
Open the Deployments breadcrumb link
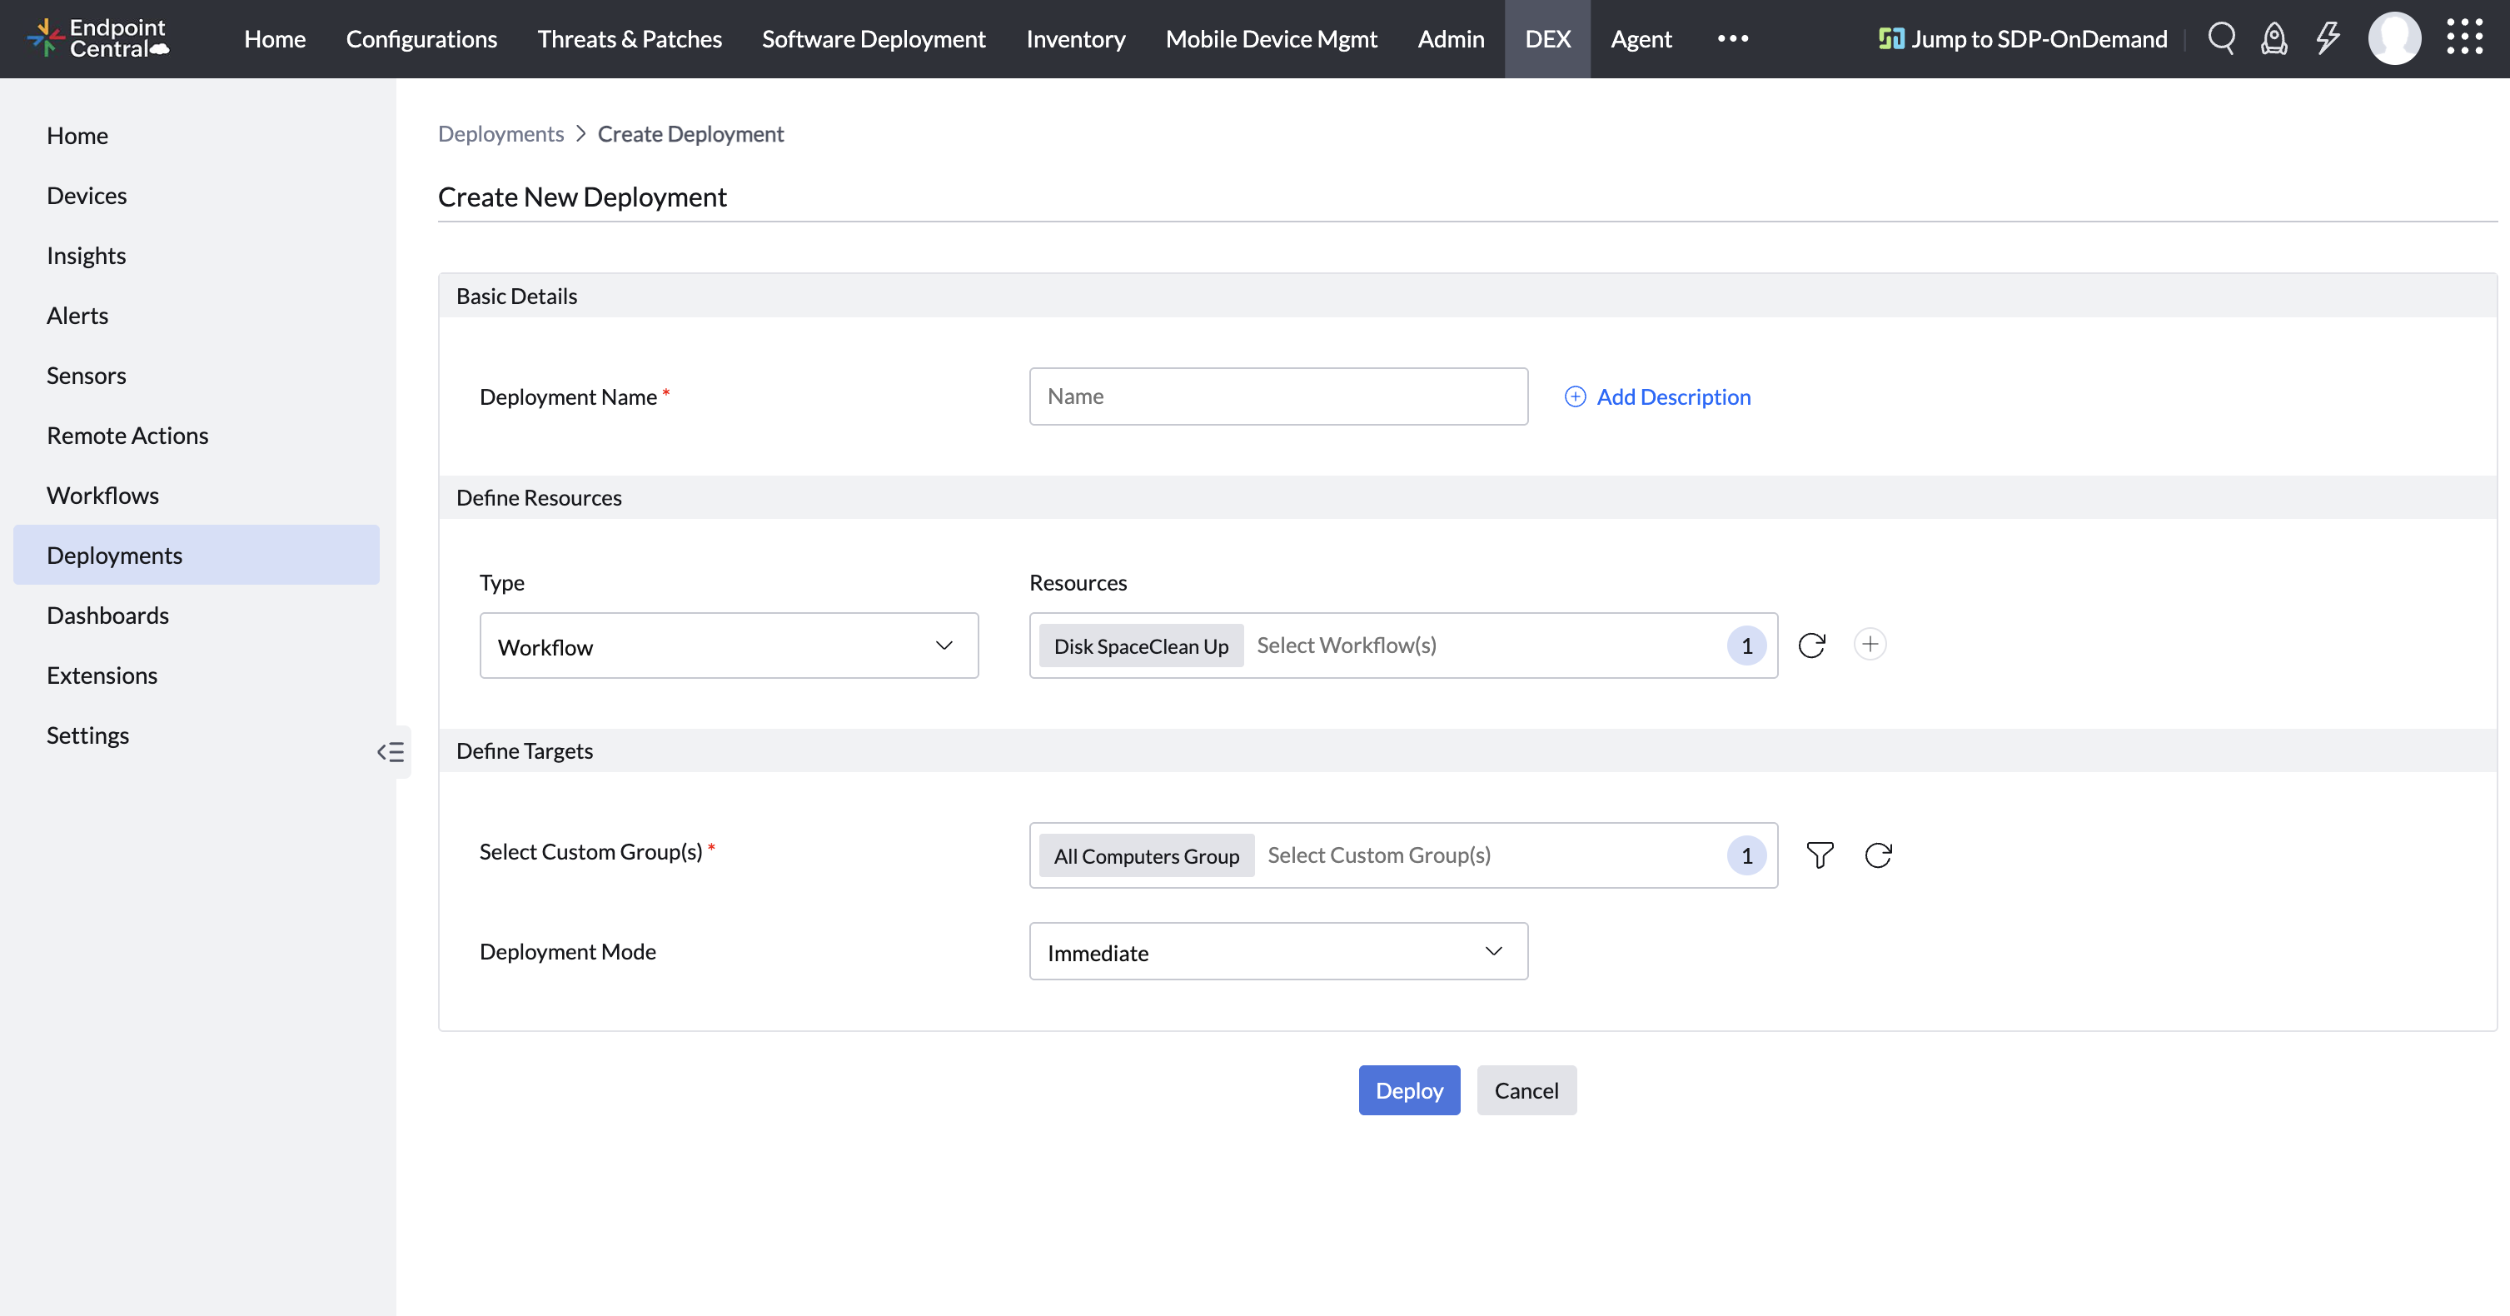(x=501, y=133)
